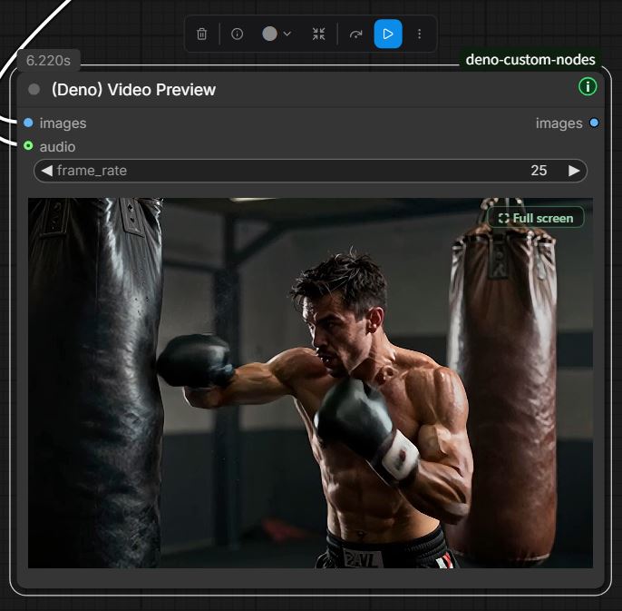Open node info from the toolbar

[238, 34]
